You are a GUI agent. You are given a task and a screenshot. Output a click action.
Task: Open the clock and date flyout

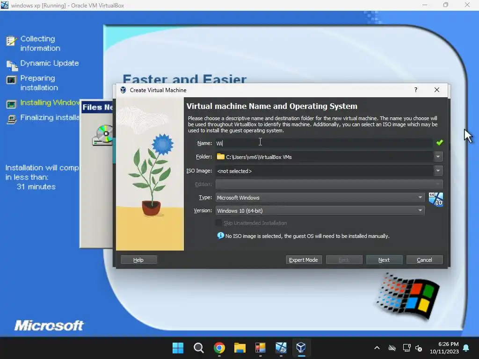[x=444, y=348]
